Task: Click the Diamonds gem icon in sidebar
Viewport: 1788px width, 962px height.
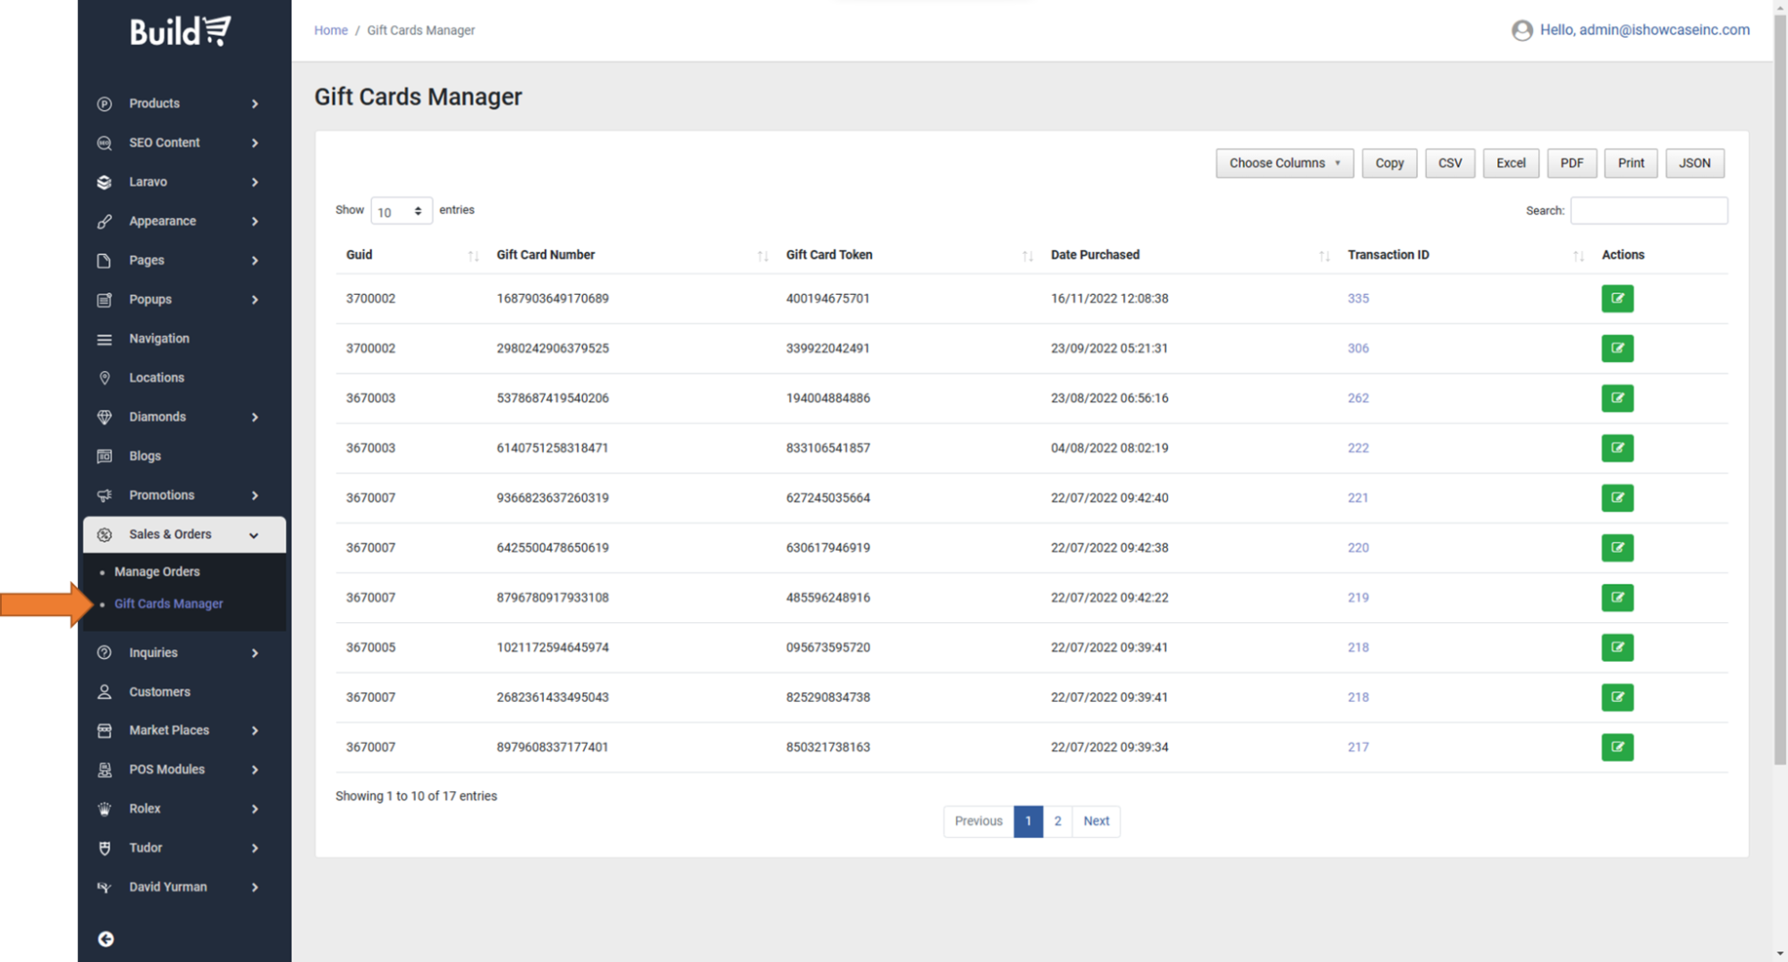Action: click(105, 417)
